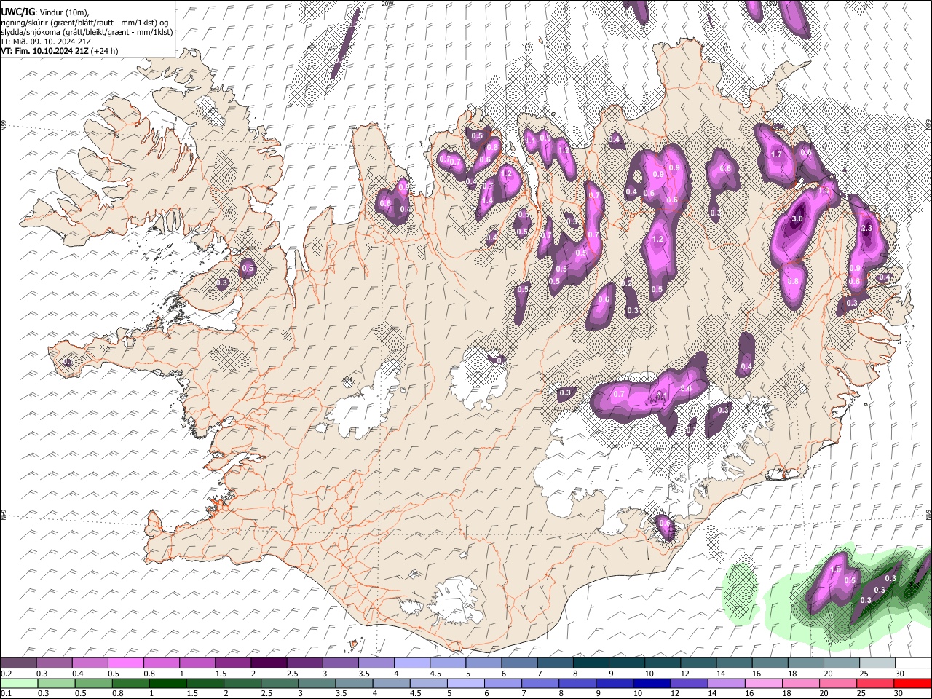Select the lightest green lower swatch above 0.1

coord(18,684)
